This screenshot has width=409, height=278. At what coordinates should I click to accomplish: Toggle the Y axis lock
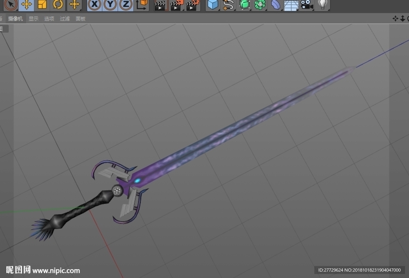click(x=110, y=4)
